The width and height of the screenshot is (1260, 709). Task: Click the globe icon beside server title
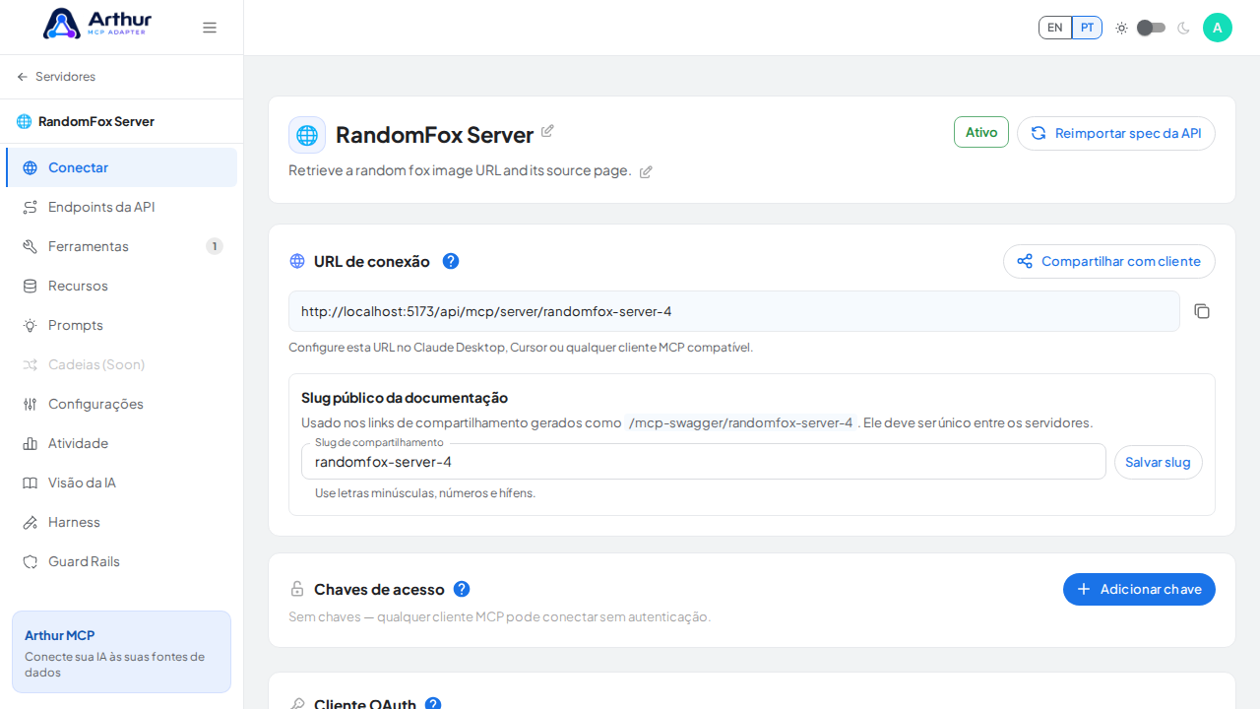click(x=307, y=135)
